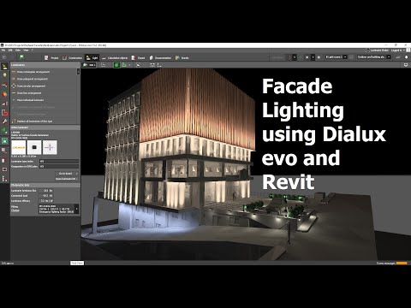Image resolution: width=411 pixels, height=308 pixels.
Task: Switch to the Light mode tab
Action: (x=92, y=57)
